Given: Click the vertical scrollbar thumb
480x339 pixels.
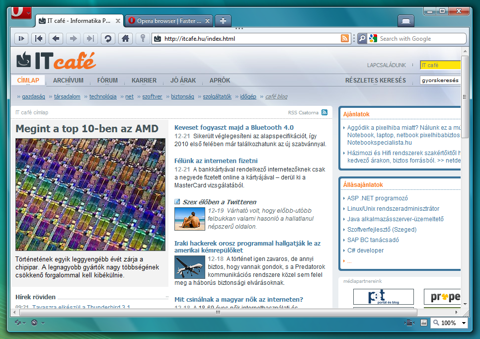Looking at the screenshot, I should coord(465,97).
